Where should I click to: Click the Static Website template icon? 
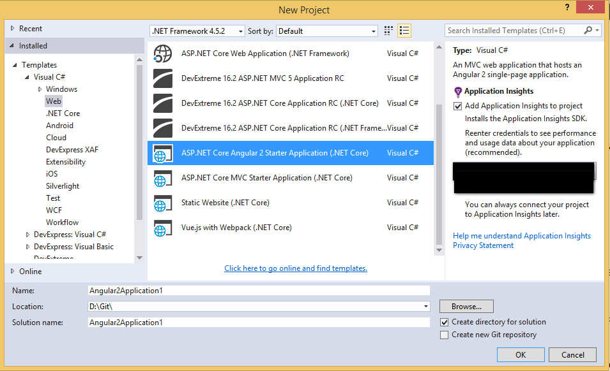click(x=164, y=203)
